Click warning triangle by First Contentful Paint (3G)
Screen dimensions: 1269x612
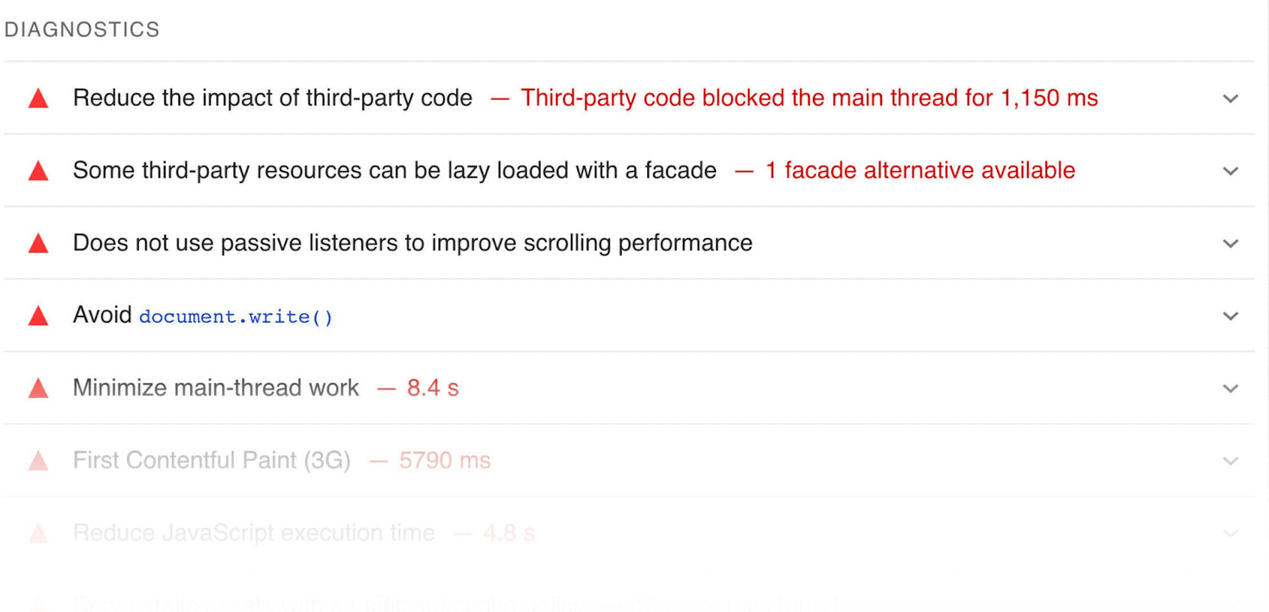38,461
